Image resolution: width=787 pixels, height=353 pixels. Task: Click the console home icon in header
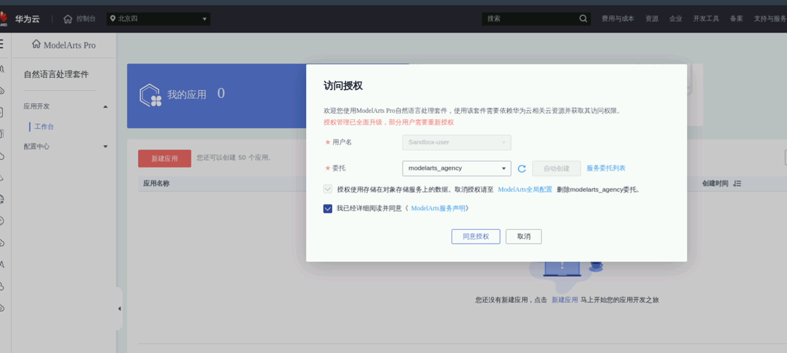point(68,19)
